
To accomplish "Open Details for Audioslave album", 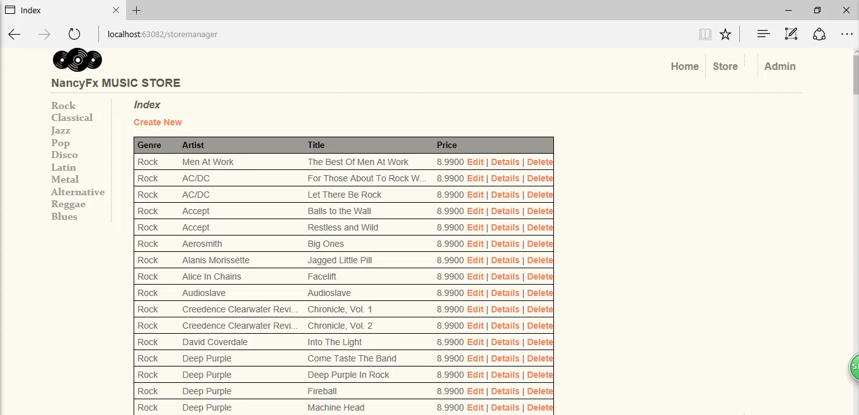I will click(x=505, y=293).
